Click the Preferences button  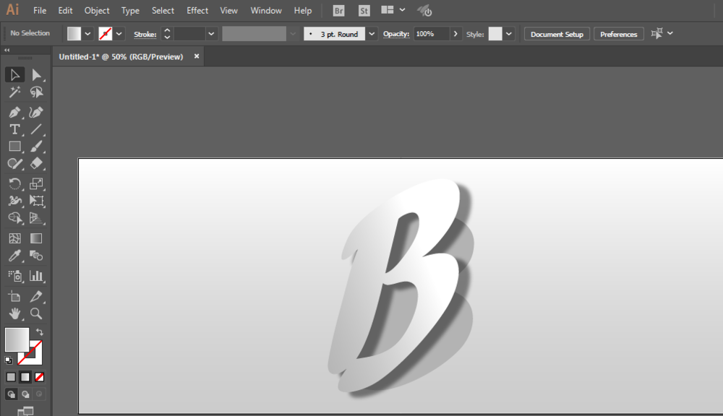[619, 34]
